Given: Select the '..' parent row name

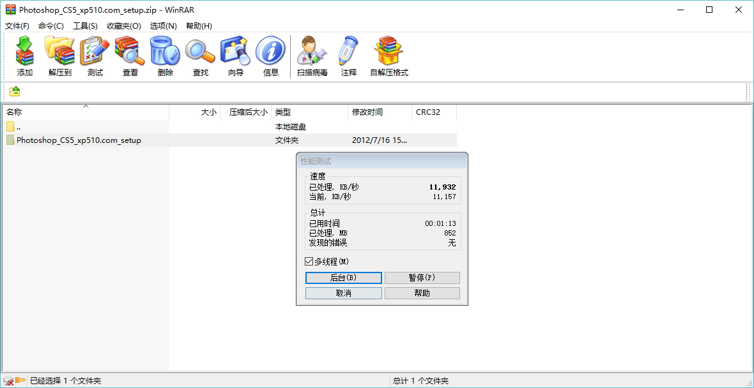Looking at the screenshot, I should pyautogui.click(x=19, y=127).
